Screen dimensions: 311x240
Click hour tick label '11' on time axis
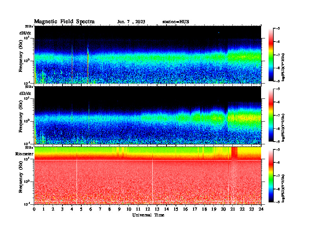[x=138, y=209]
